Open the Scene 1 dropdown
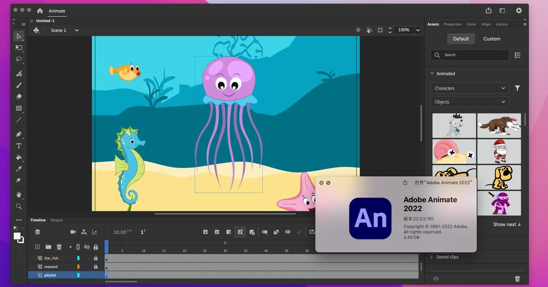 pos(77,30)
